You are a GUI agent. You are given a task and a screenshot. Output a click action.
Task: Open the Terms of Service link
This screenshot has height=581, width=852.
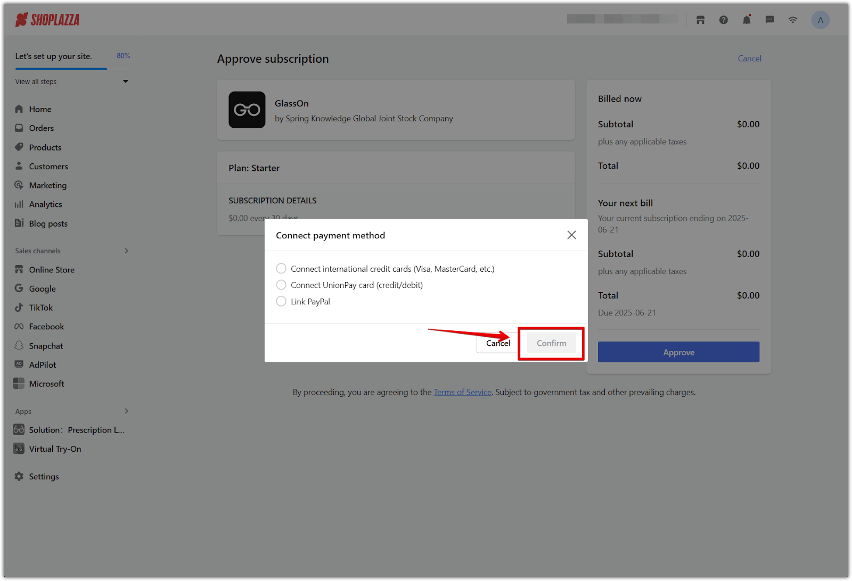463,392
